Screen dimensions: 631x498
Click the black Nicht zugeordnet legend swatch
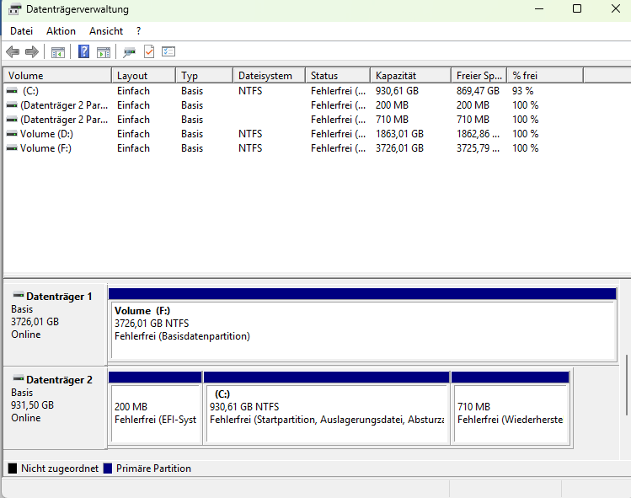(x=13, y=469)
